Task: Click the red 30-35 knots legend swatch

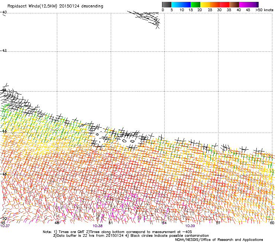Action: 224,4
